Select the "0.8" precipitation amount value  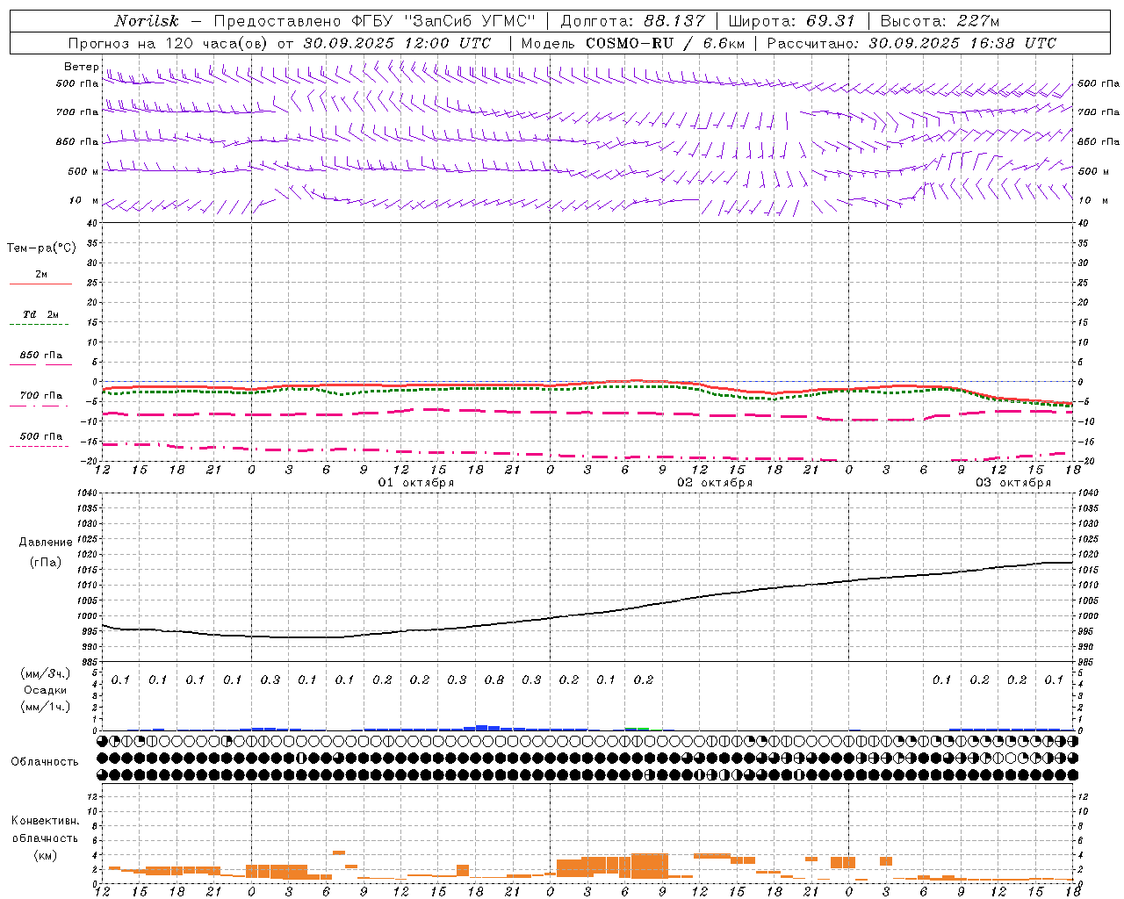[x=494, y=680]
